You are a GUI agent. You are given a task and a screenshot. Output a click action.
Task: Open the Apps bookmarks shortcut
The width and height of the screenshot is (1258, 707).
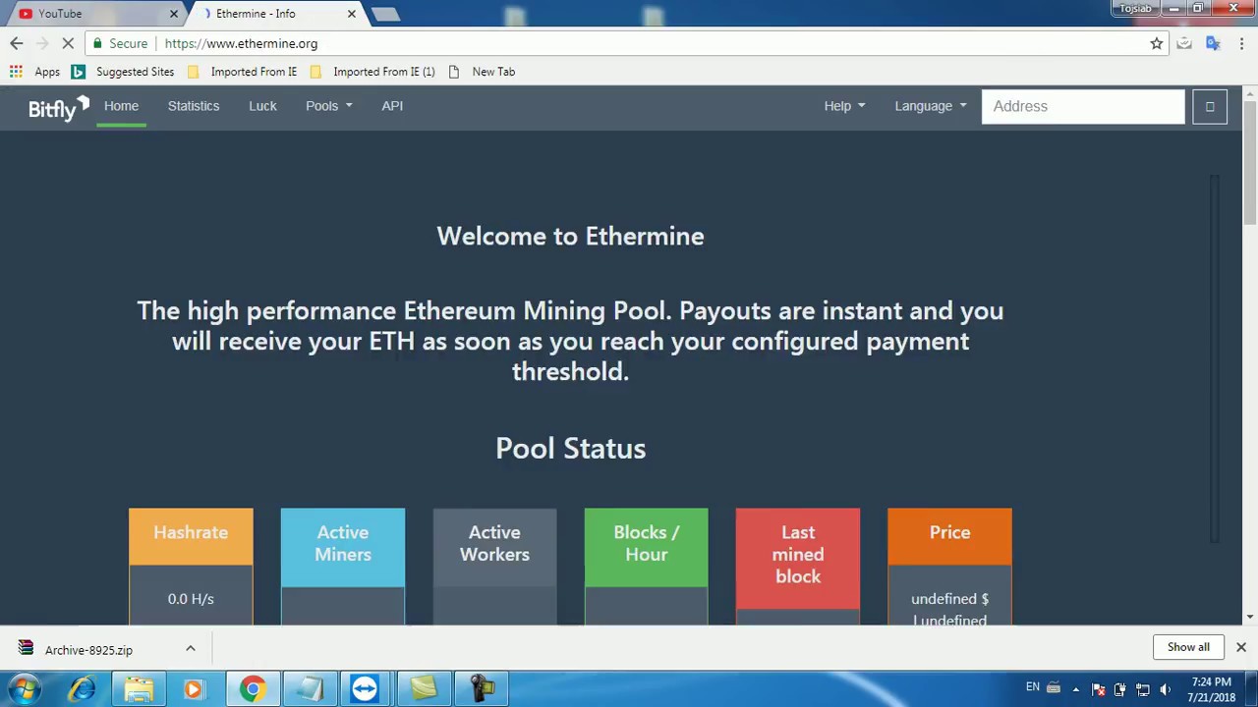tap(34, 72)
